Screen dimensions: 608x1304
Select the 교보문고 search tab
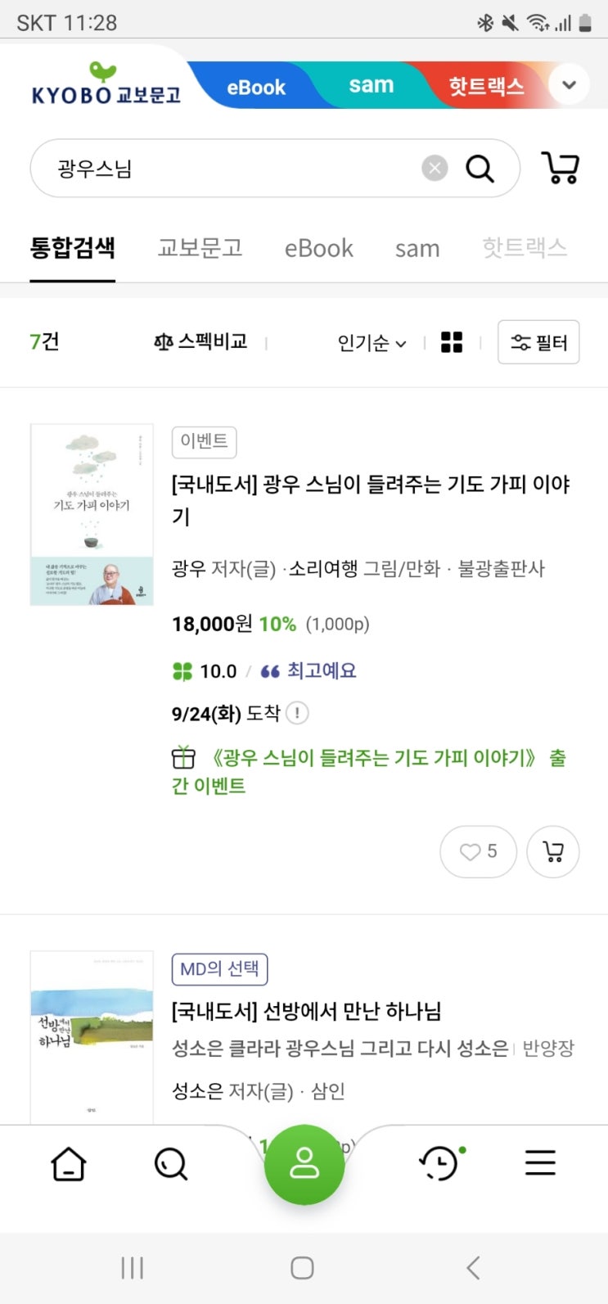200,248
